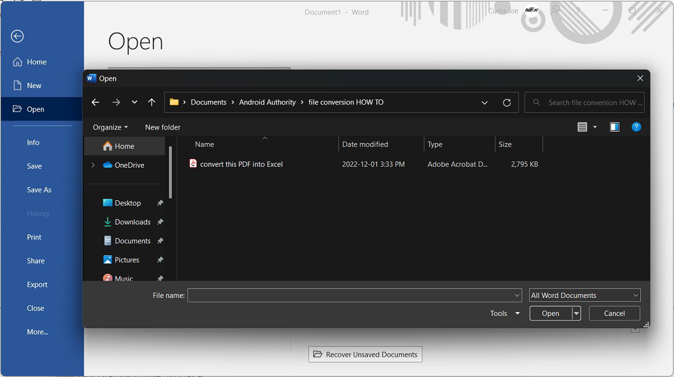Open the Downloads quick access folder
Screen dimensions: 674x377
tap(133, 222)
